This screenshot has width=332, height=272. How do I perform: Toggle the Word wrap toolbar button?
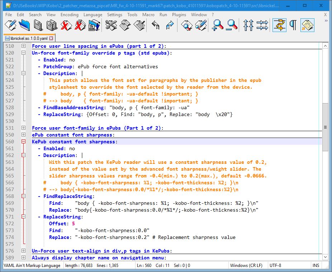(x=279, y=25)
